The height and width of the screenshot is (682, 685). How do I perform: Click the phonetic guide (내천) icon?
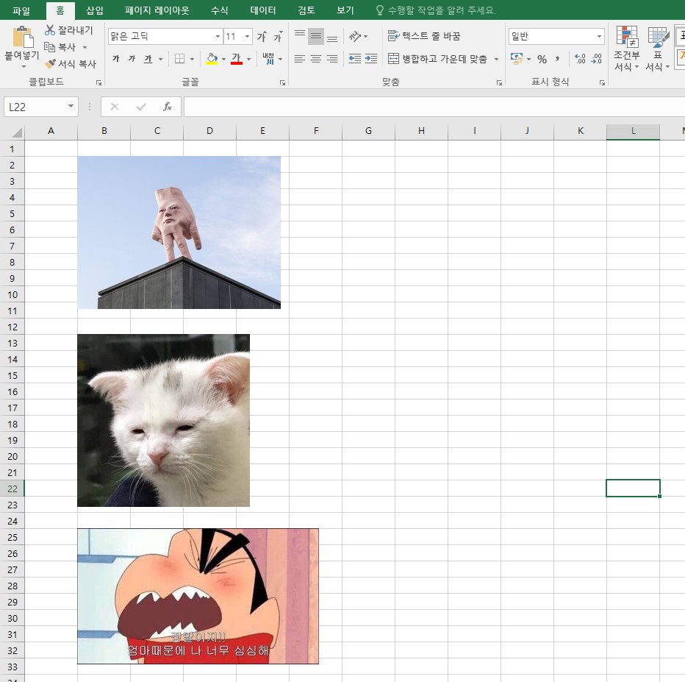268,58
